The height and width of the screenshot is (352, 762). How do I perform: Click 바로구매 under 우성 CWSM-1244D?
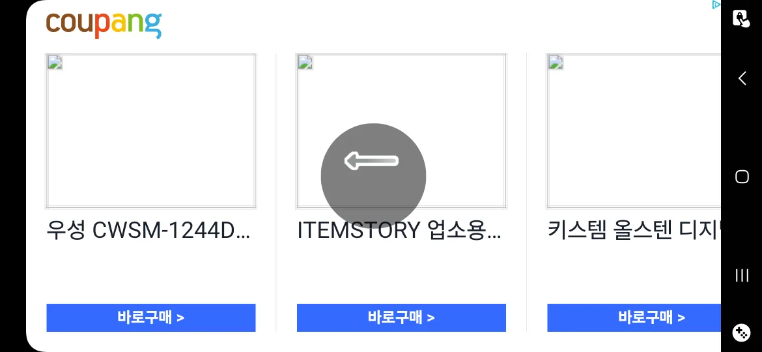(x=150, y=317)
